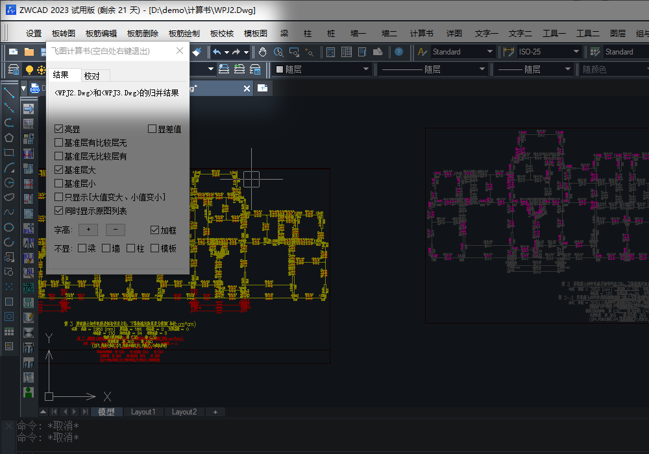Click the Match Properties brush icon
Image resolution: width=649 pixels, height=454 pixels.
click(197, 52)
